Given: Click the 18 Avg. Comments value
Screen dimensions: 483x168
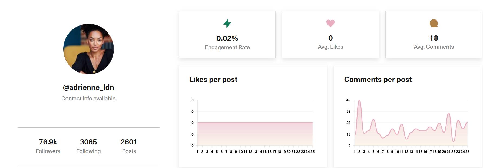Looking at the screenshot, I should coord(434,38).
